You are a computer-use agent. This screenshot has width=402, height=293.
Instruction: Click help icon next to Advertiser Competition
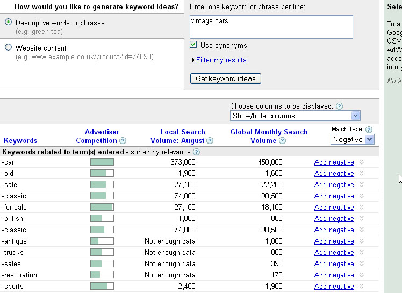[123, 141]
